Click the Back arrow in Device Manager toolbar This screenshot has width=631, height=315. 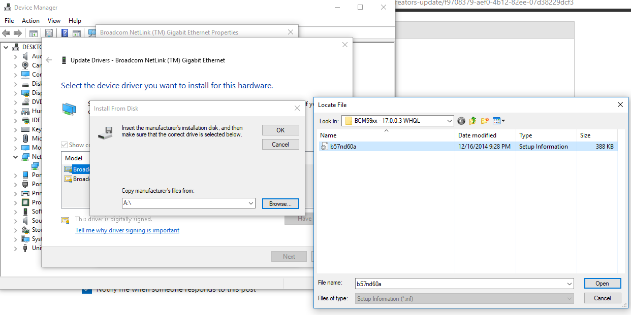click(6, 33)
